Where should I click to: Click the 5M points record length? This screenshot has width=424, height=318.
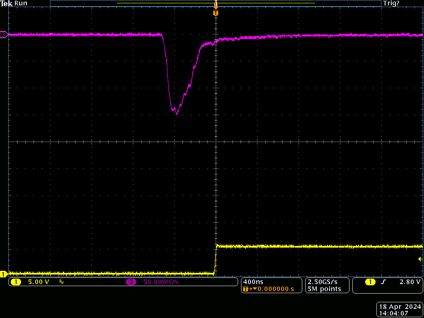[x=325, y=289]
